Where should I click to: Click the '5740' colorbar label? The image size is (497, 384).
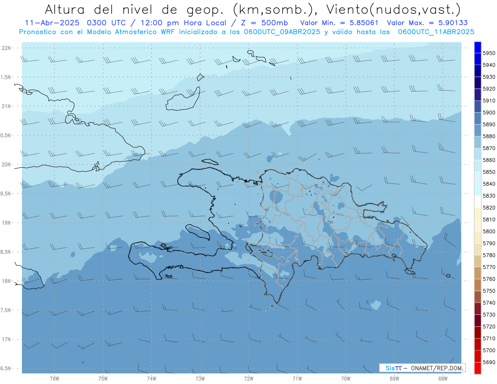point(489,303)
